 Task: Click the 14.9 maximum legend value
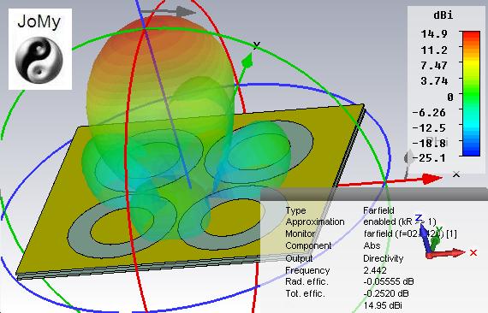(x=434, y=33)
